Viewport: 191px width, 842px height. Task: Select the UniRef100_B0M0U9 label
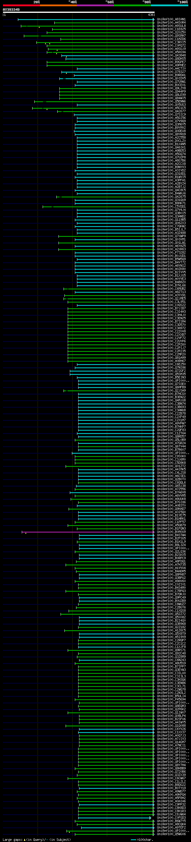pos(171,532)
